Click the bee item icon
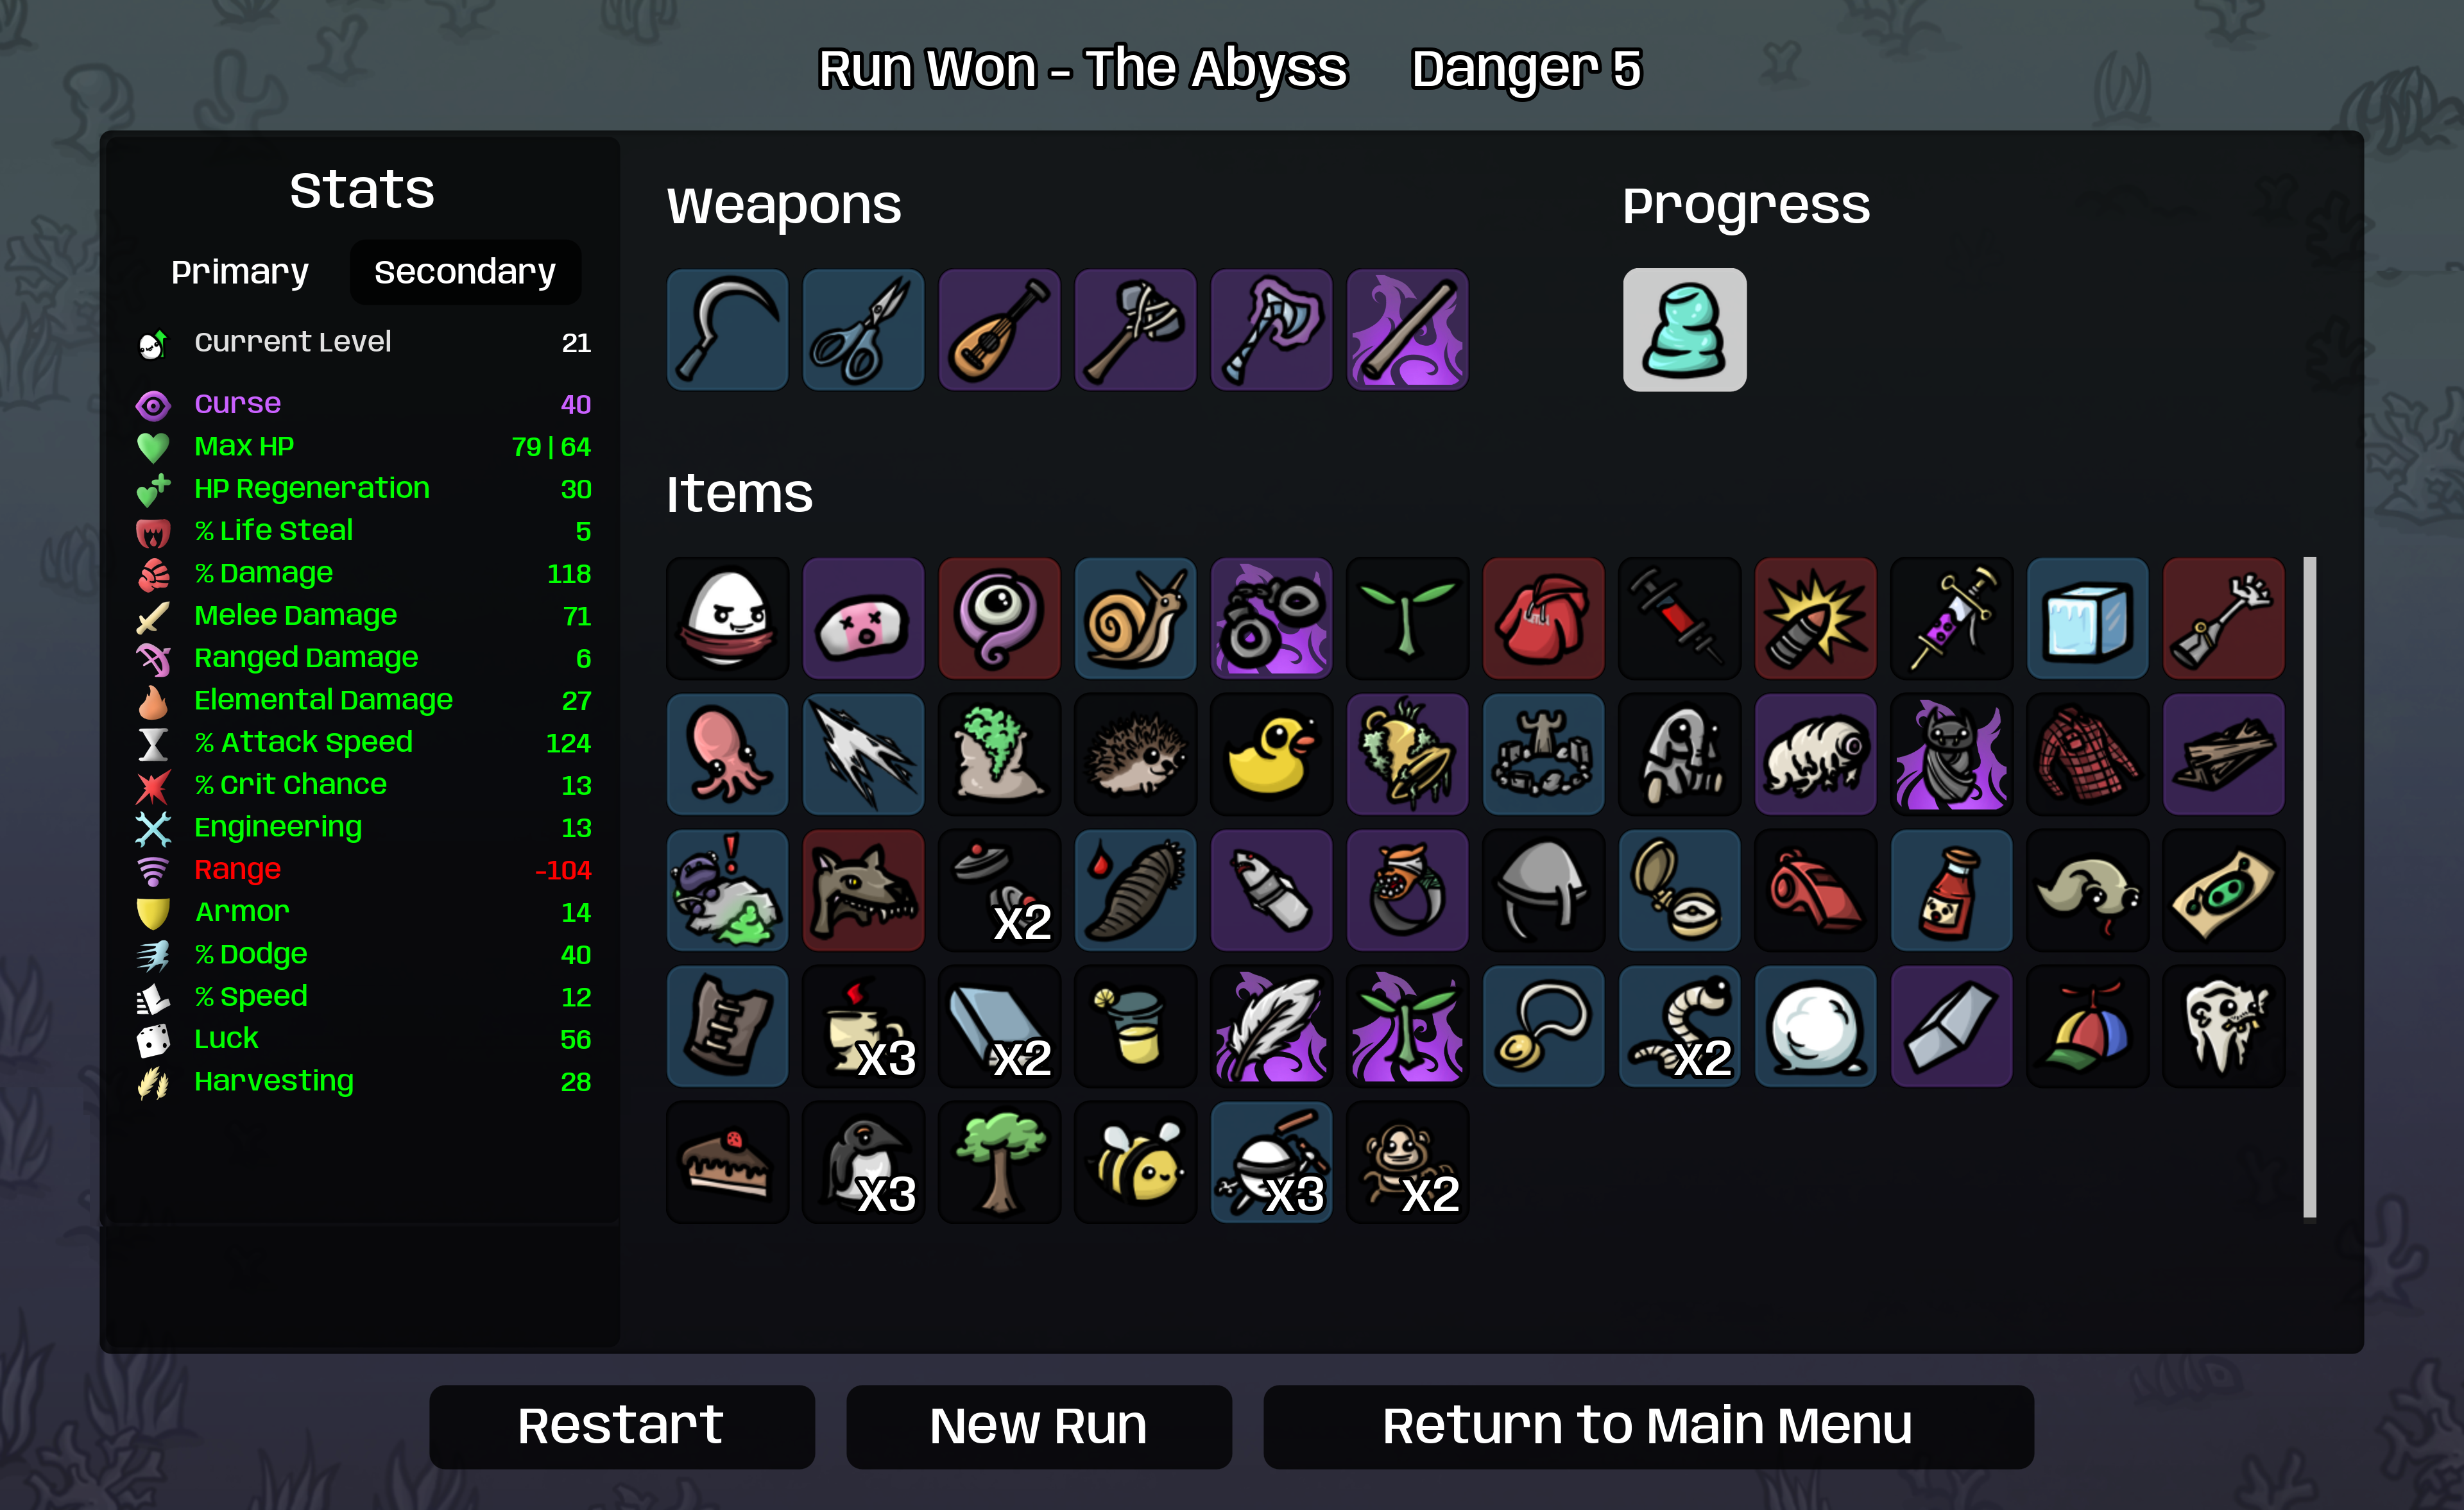Screen dimensions: 2464x1510 1135,1162
